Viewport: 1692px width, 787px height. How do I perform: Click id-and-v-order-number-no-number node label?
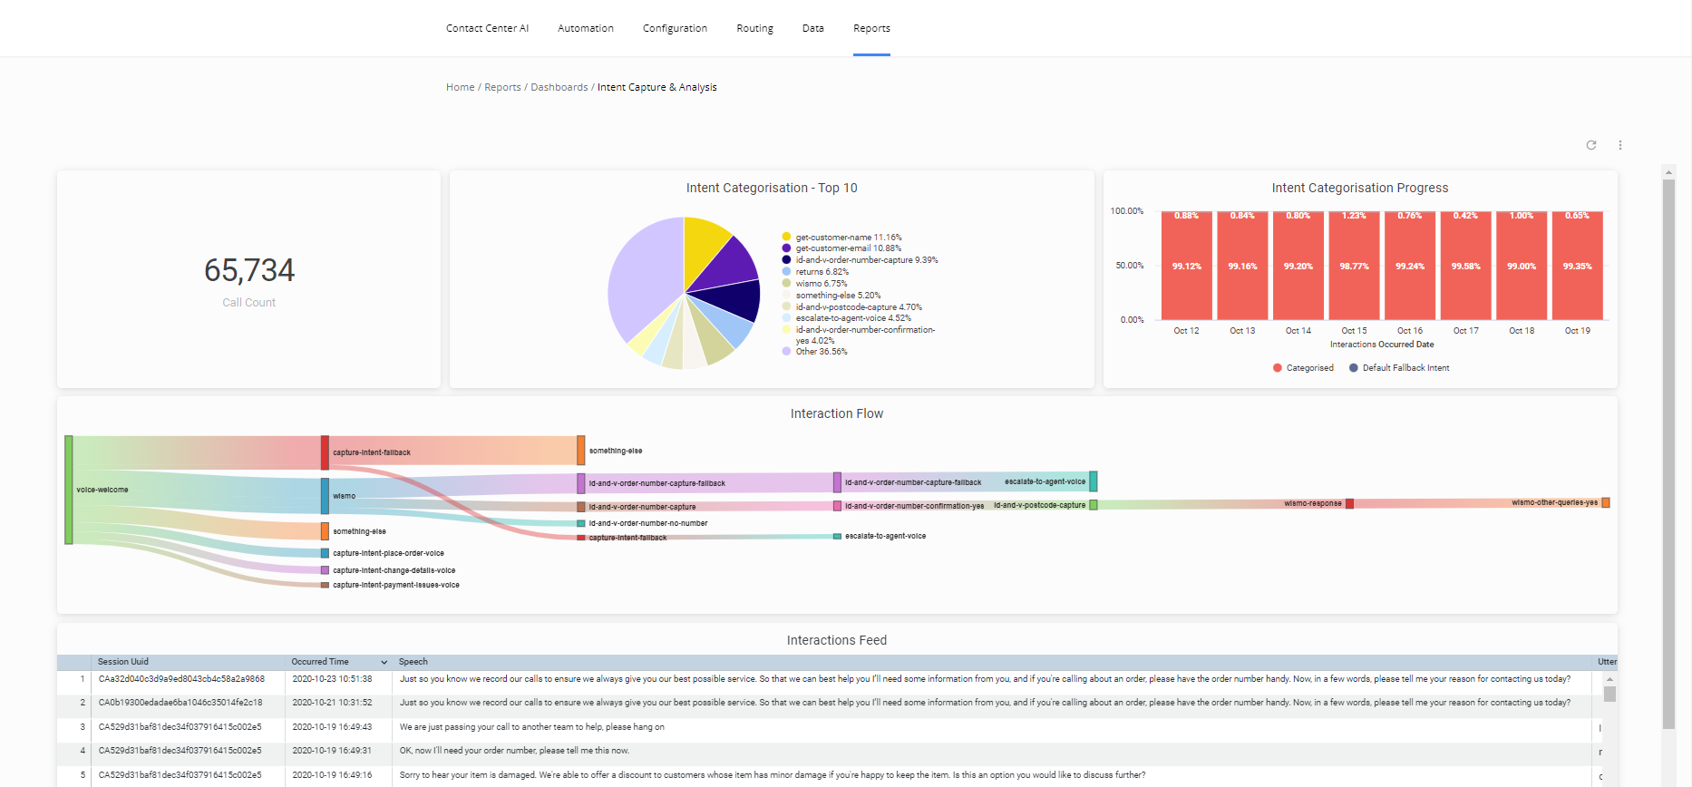click(647, 523)
